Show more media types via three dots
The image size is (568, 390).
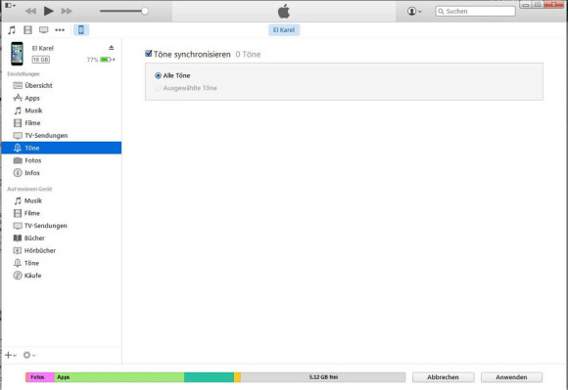[x=60, y=30]
